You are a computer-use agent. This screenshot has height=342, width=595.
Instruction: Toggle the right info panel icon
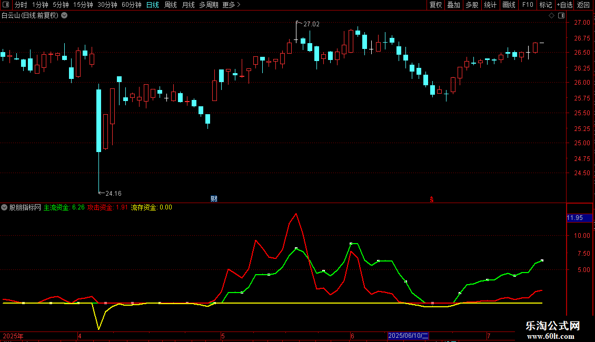click(561, 16)
